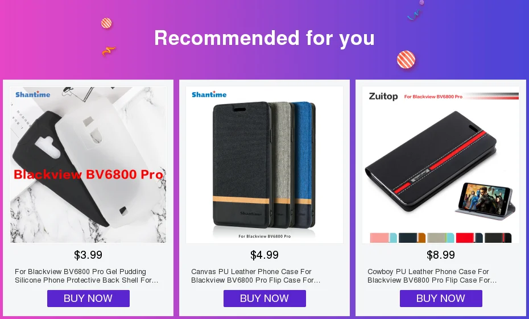Select the red color swatch on Zuitop case
The width and height of the screenshot is (529, 319).
[469, 238]
